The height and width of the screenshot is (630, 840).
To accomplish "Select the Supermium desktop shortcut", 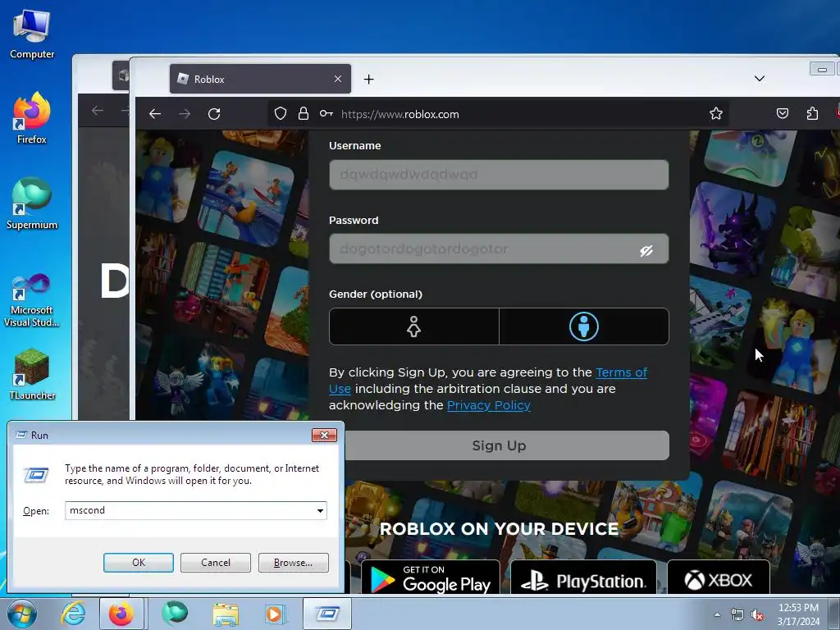I will pyautogui.click(x=32, y=203).
